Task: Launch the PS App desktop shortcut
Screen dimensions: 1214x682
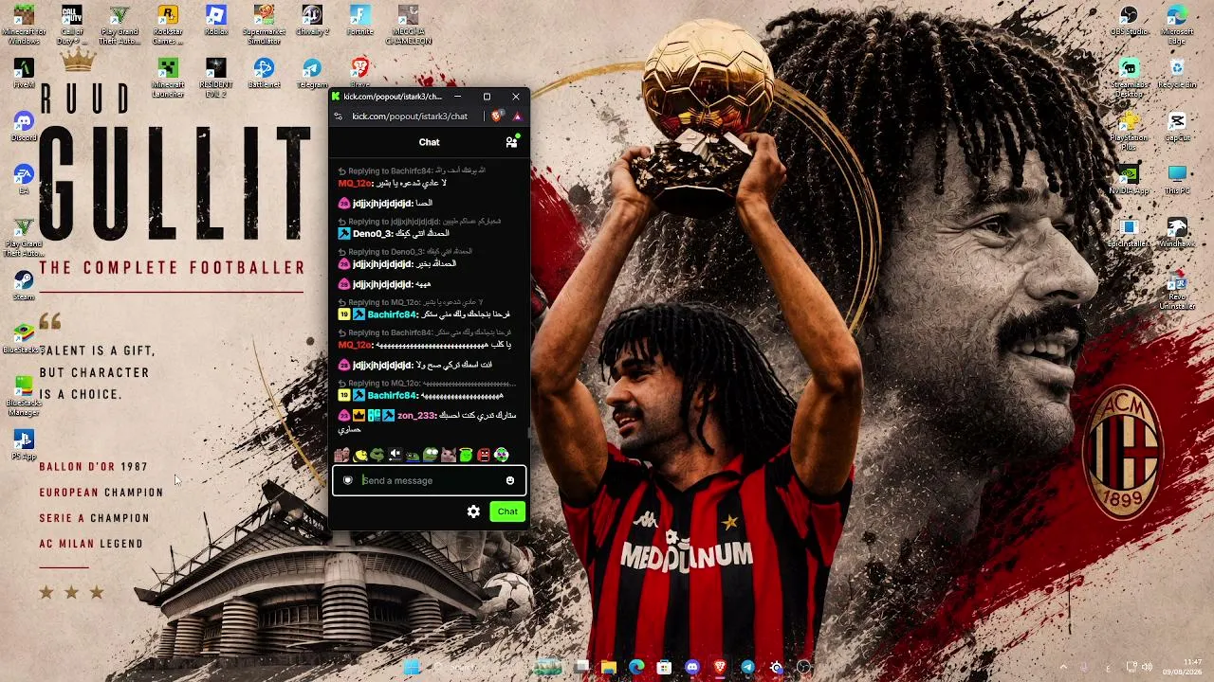Action: (24, 444)
